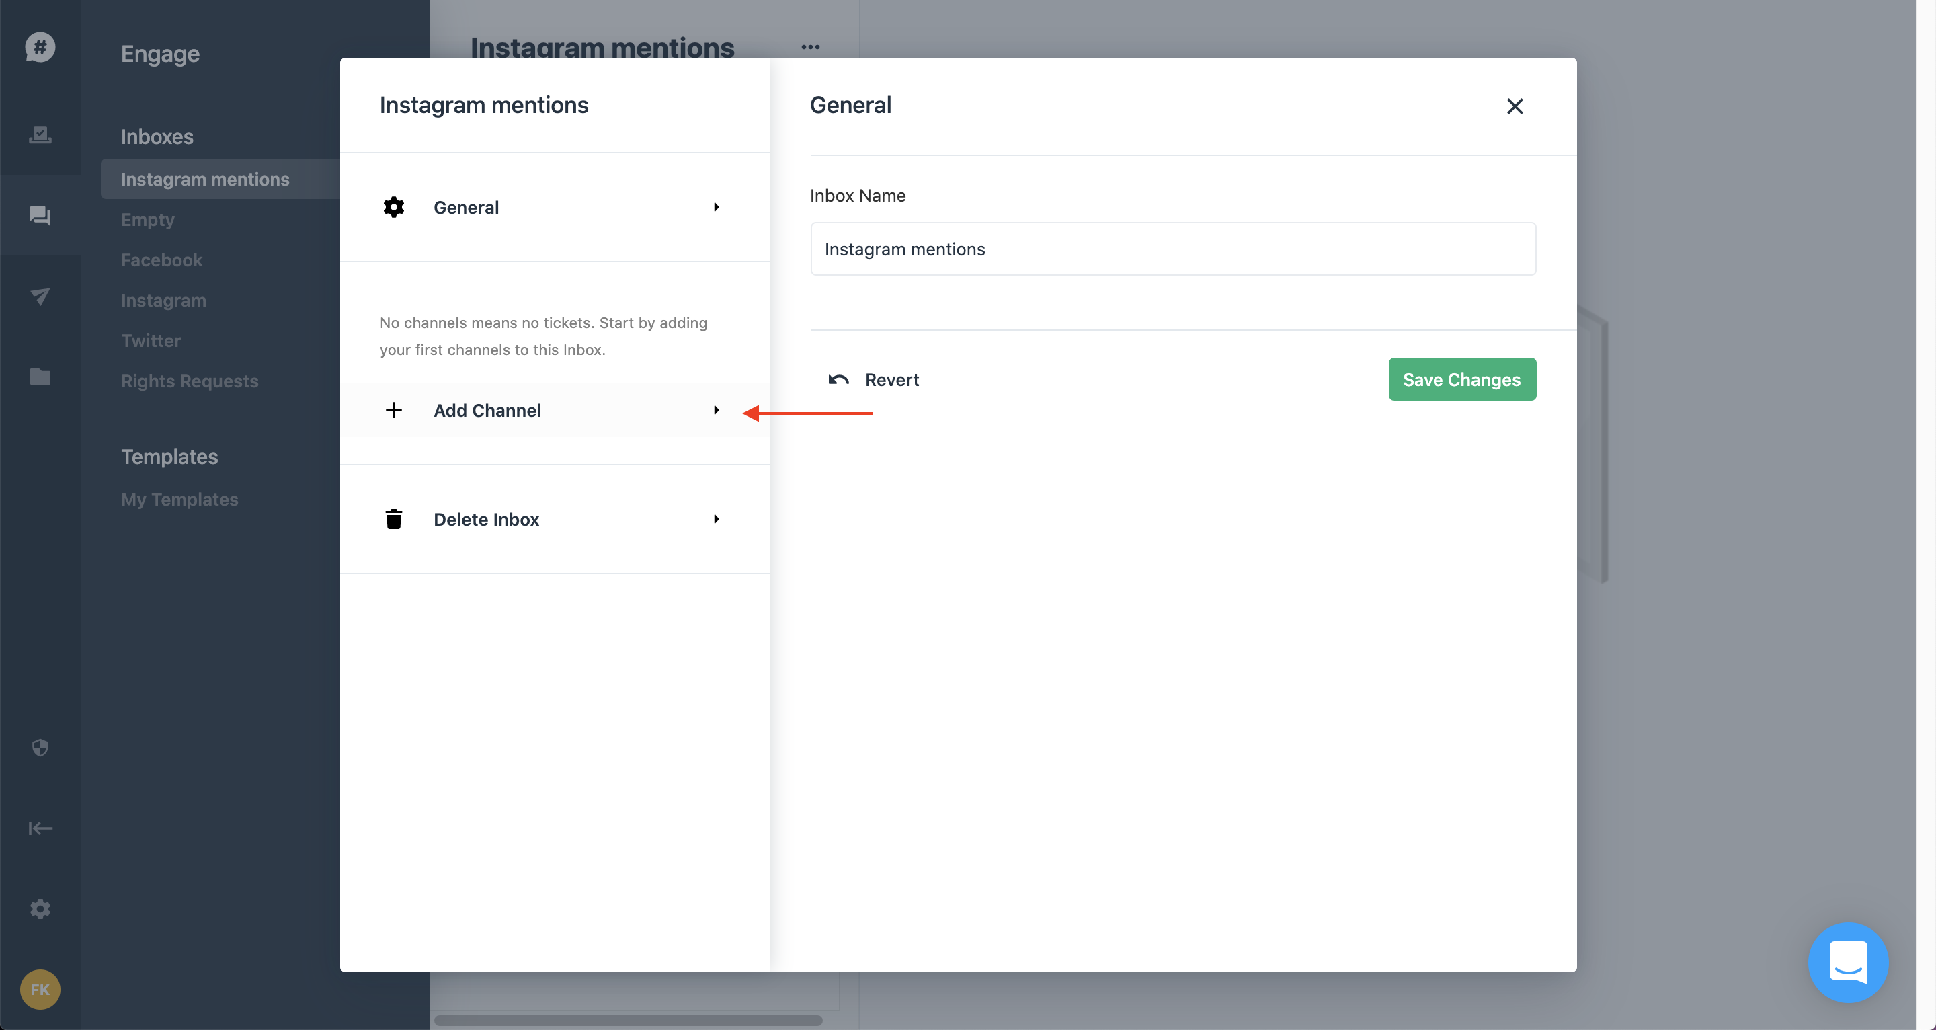
Task: Click the Save Changes button
Action: pos(1461,380)
